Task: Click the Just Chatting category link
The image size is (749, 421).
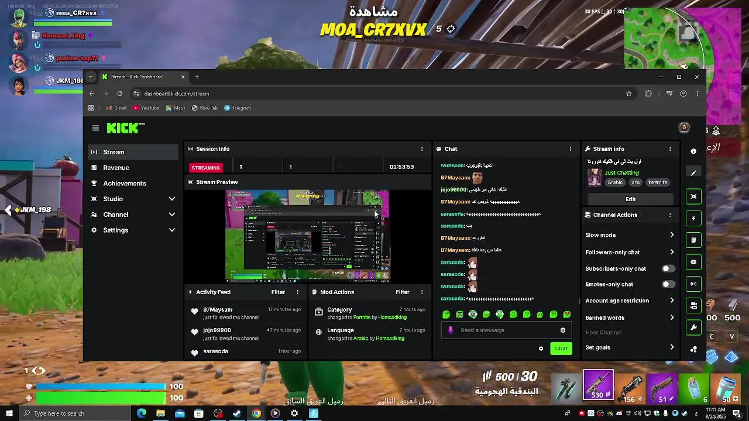Action: (x=622, y=173)
